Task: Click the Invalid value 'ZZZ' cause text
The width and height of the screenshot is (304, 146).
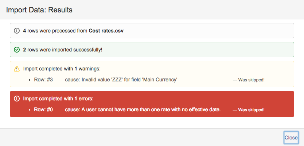Action: (121, 80)
